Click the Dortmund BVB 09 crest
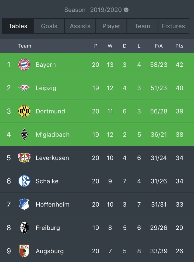194x262 pixels. pos(24,111)
